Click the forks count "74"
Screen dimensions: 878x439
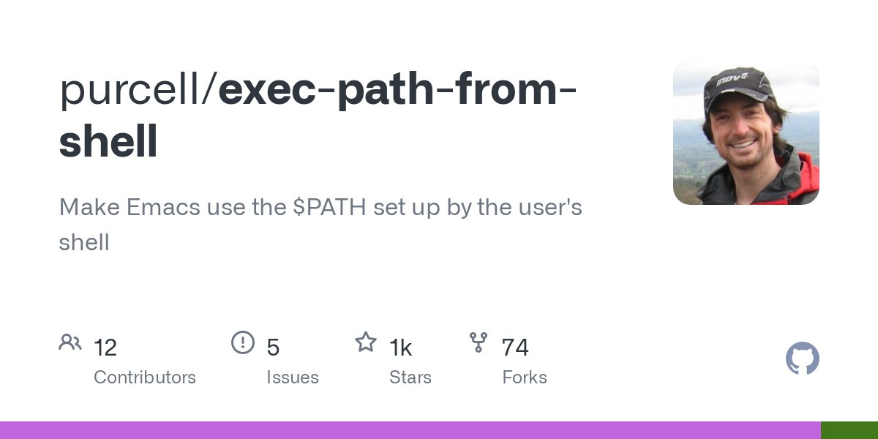coord(515,348)
